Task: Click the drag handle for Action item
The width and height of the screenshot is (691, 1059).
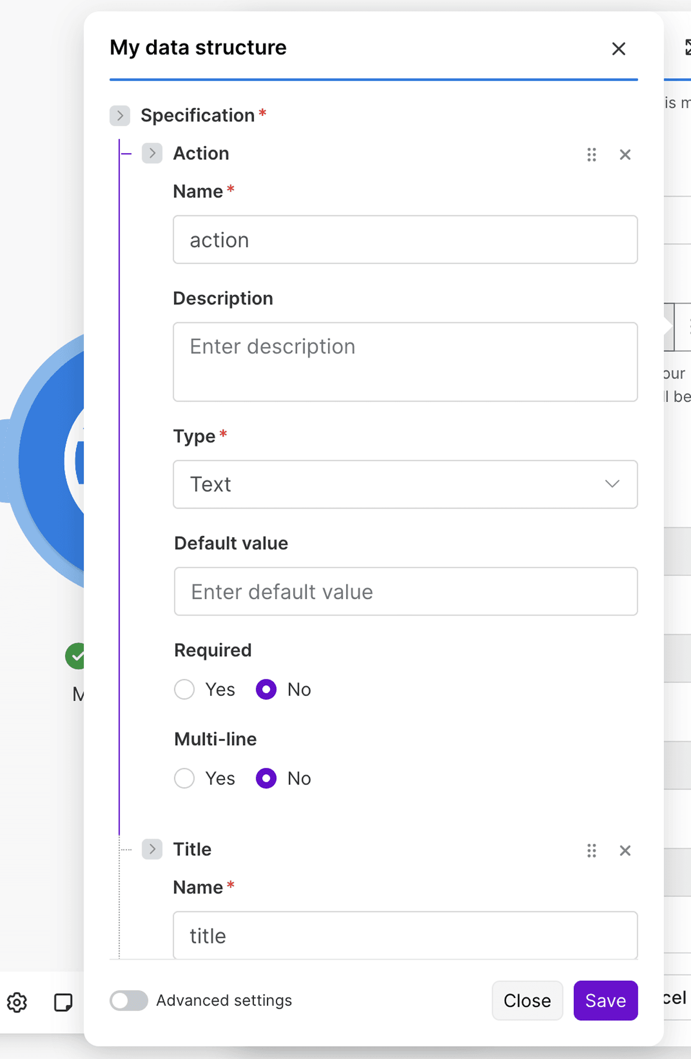Action: [x=592, y=155]
